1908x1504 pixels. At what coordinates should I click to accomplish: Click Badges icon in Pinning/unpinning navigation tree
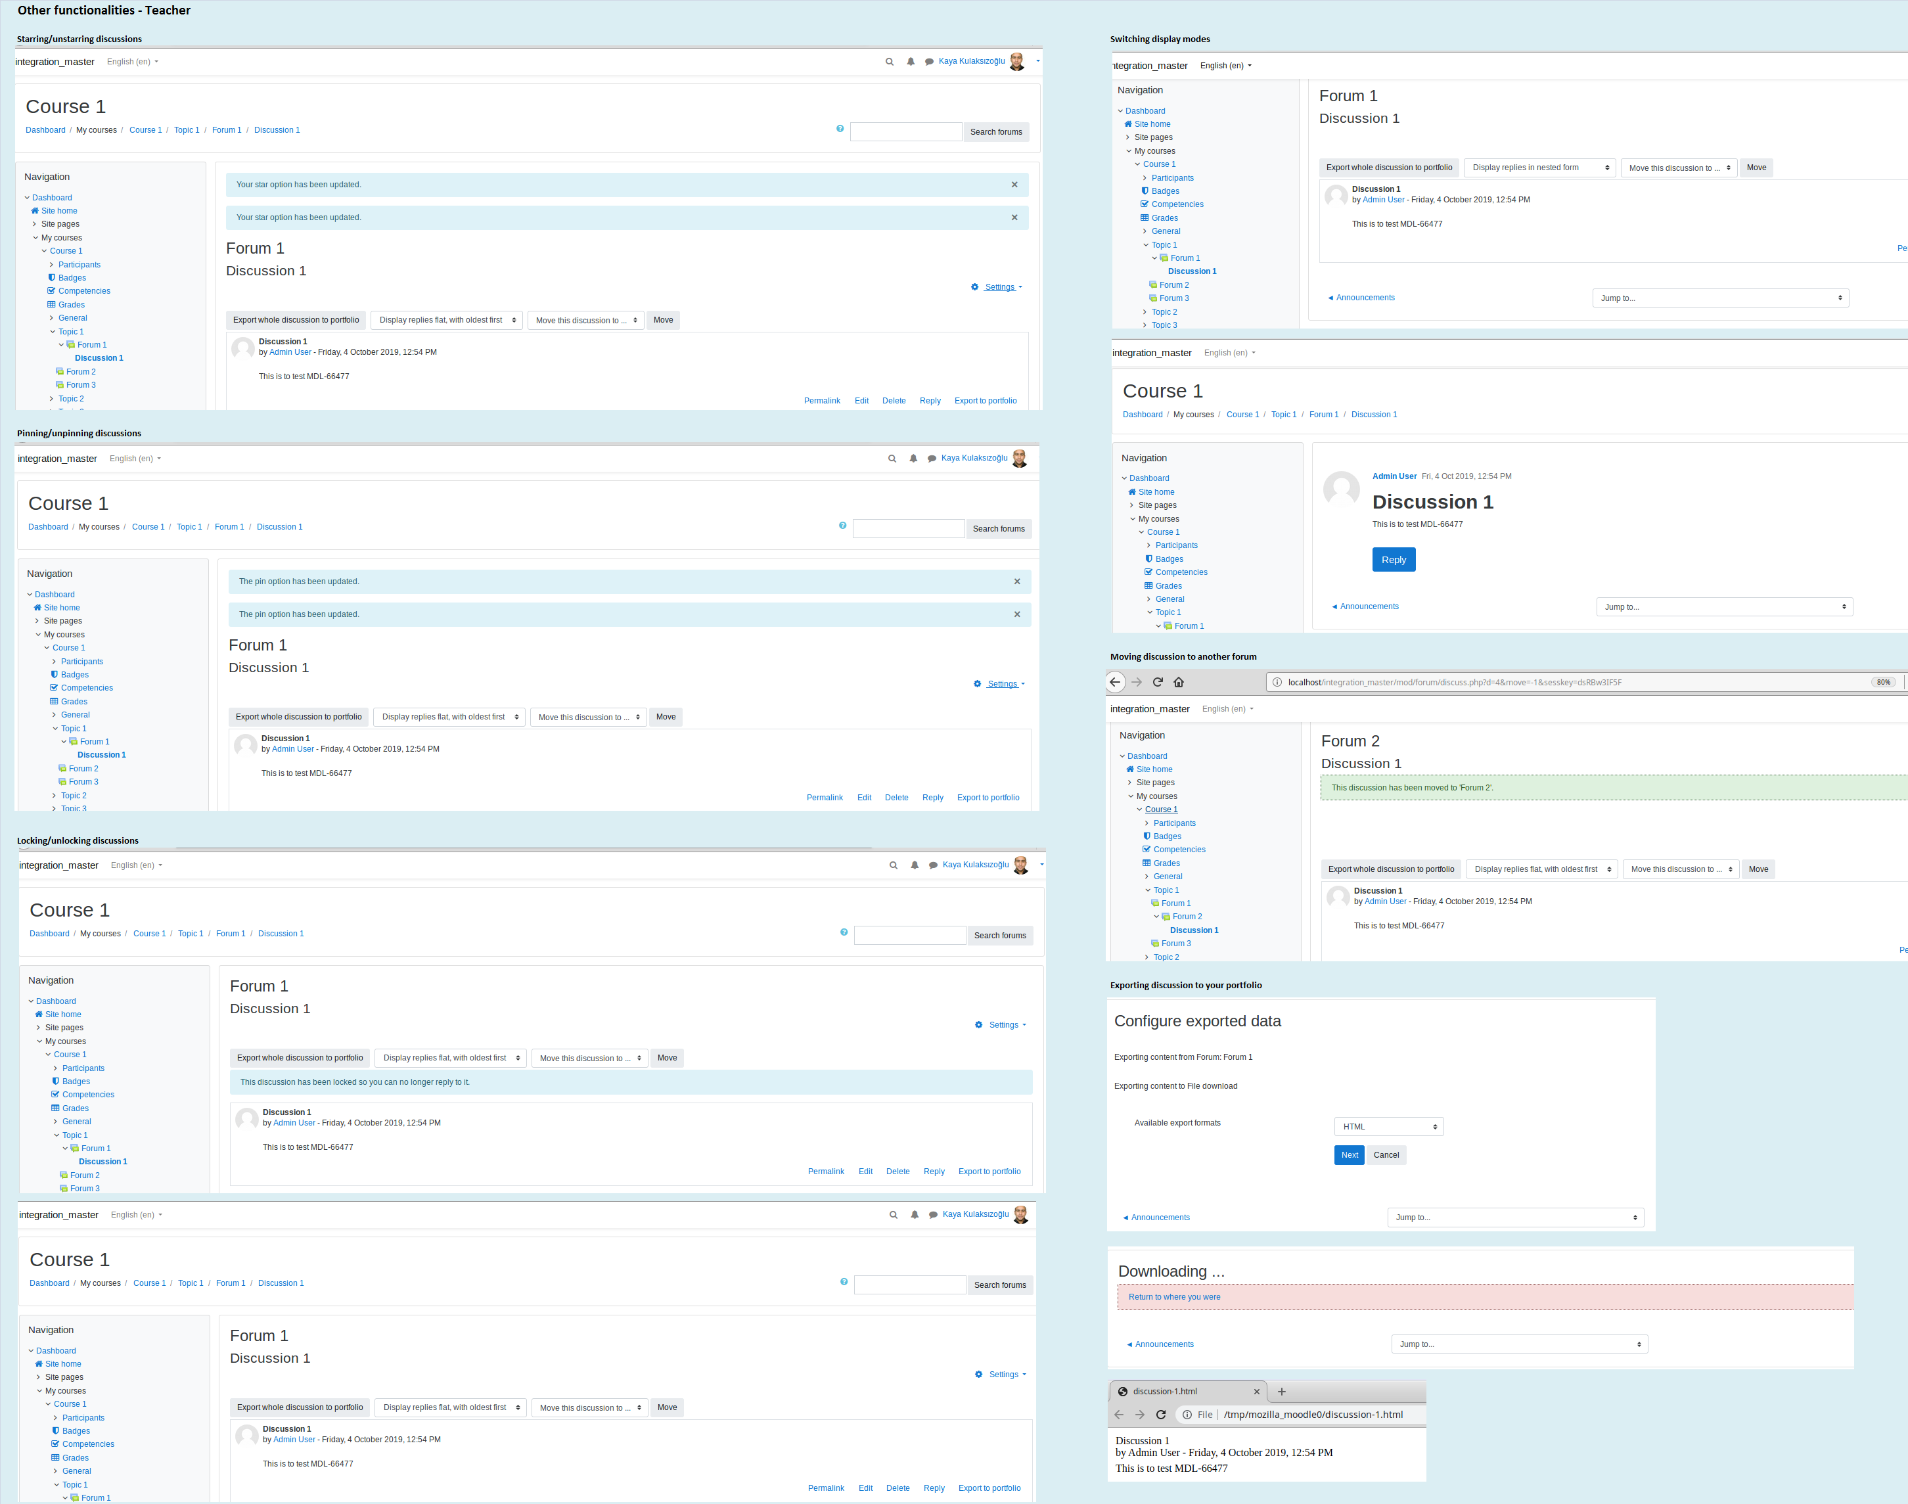[x=54, y=675]
